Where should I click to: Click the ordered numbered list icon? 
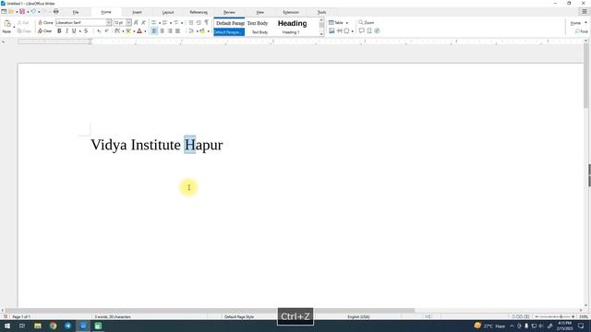164,23
